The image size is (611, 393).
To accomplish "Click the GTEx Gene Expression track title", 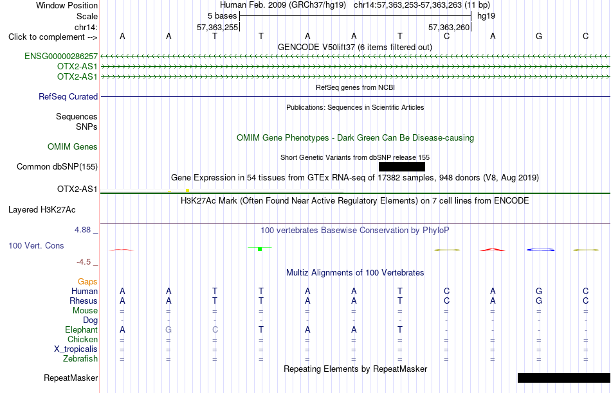I will pyautogui.click(x=354, y=178).
